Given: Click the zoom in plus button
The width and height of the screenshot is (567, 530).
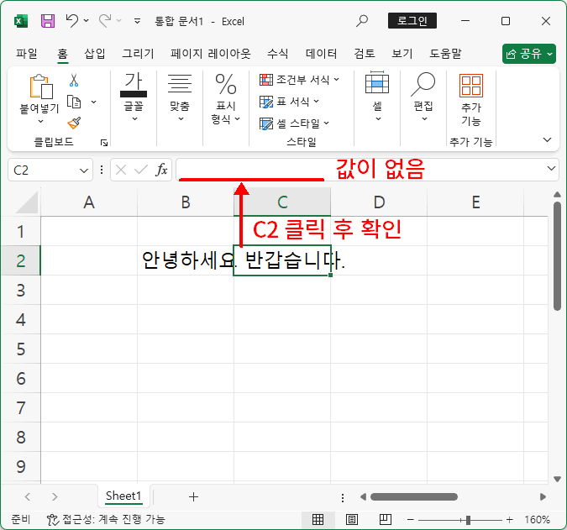Looking at the screenshot, I should pos(510,520).
